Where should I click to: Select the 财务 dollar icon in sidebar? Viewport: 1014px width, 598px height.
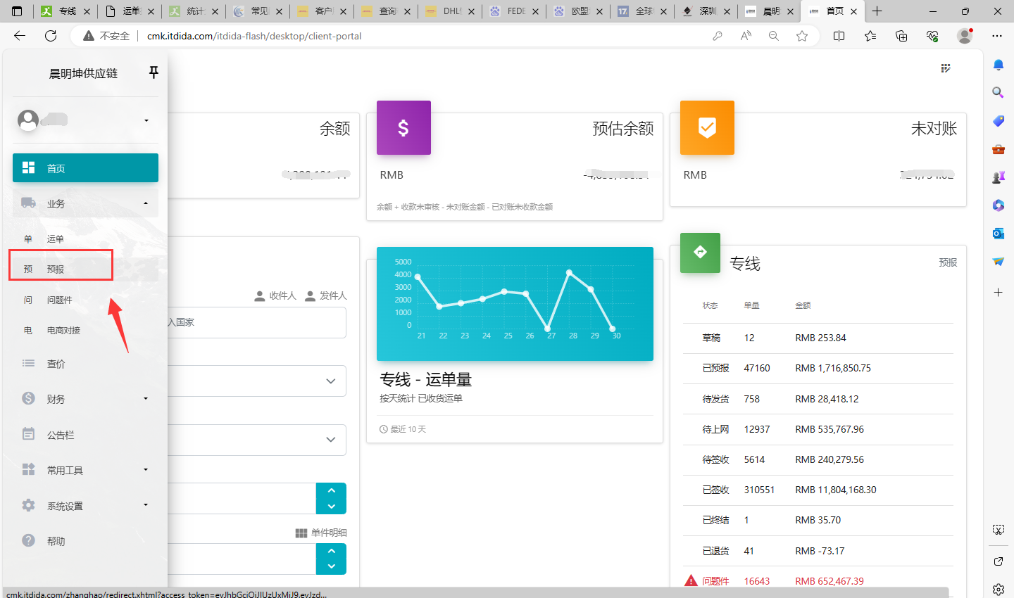click(x=28, y=398)
